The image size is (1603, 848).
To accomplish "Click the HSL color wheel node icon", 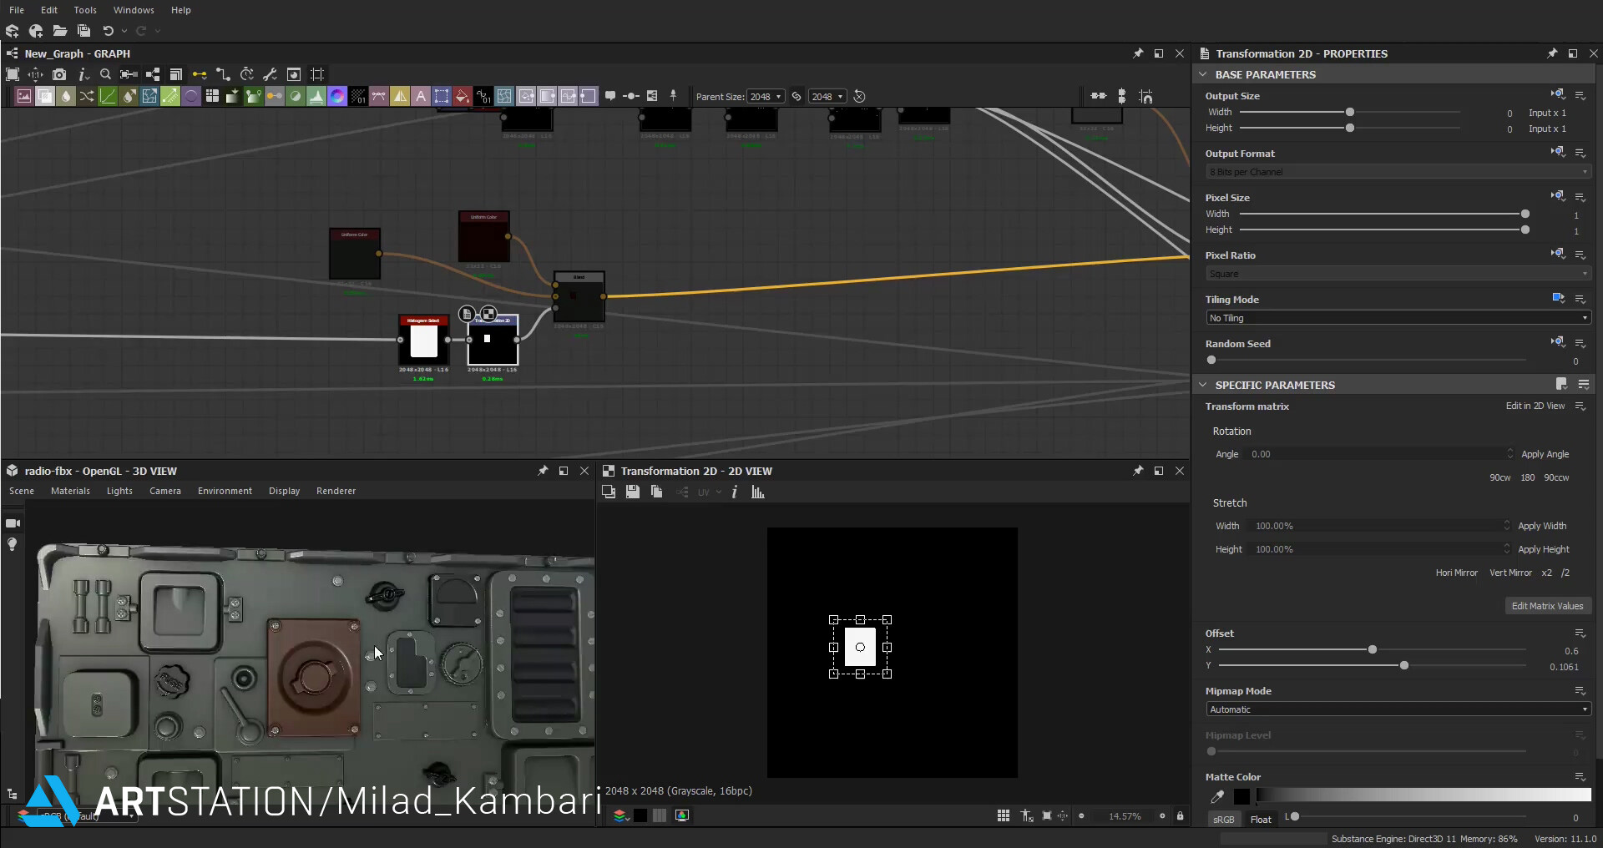I will 337,96.
